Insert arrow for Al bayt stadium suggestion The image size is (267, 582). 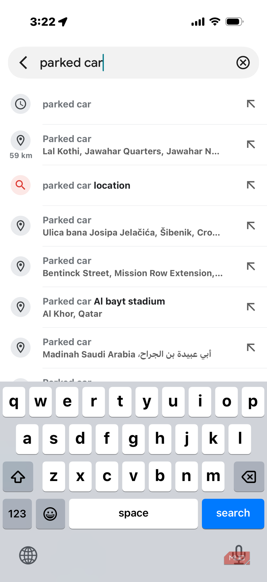(251, 307)
